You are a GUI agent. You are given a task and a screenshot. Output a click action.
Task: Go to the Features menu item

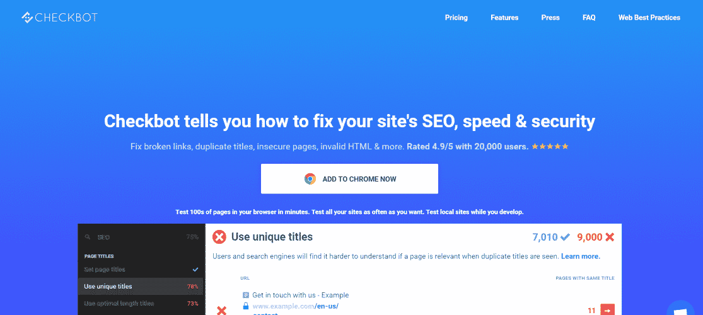(504, 18)
